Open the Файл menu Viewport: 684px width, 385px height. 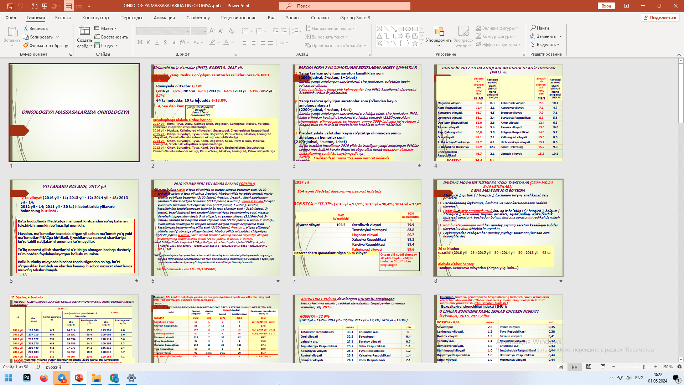[11, 18]
